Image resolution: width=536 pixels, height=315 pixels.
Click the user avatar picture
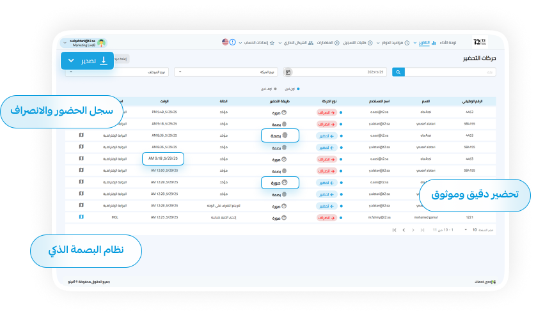[102, 43]
